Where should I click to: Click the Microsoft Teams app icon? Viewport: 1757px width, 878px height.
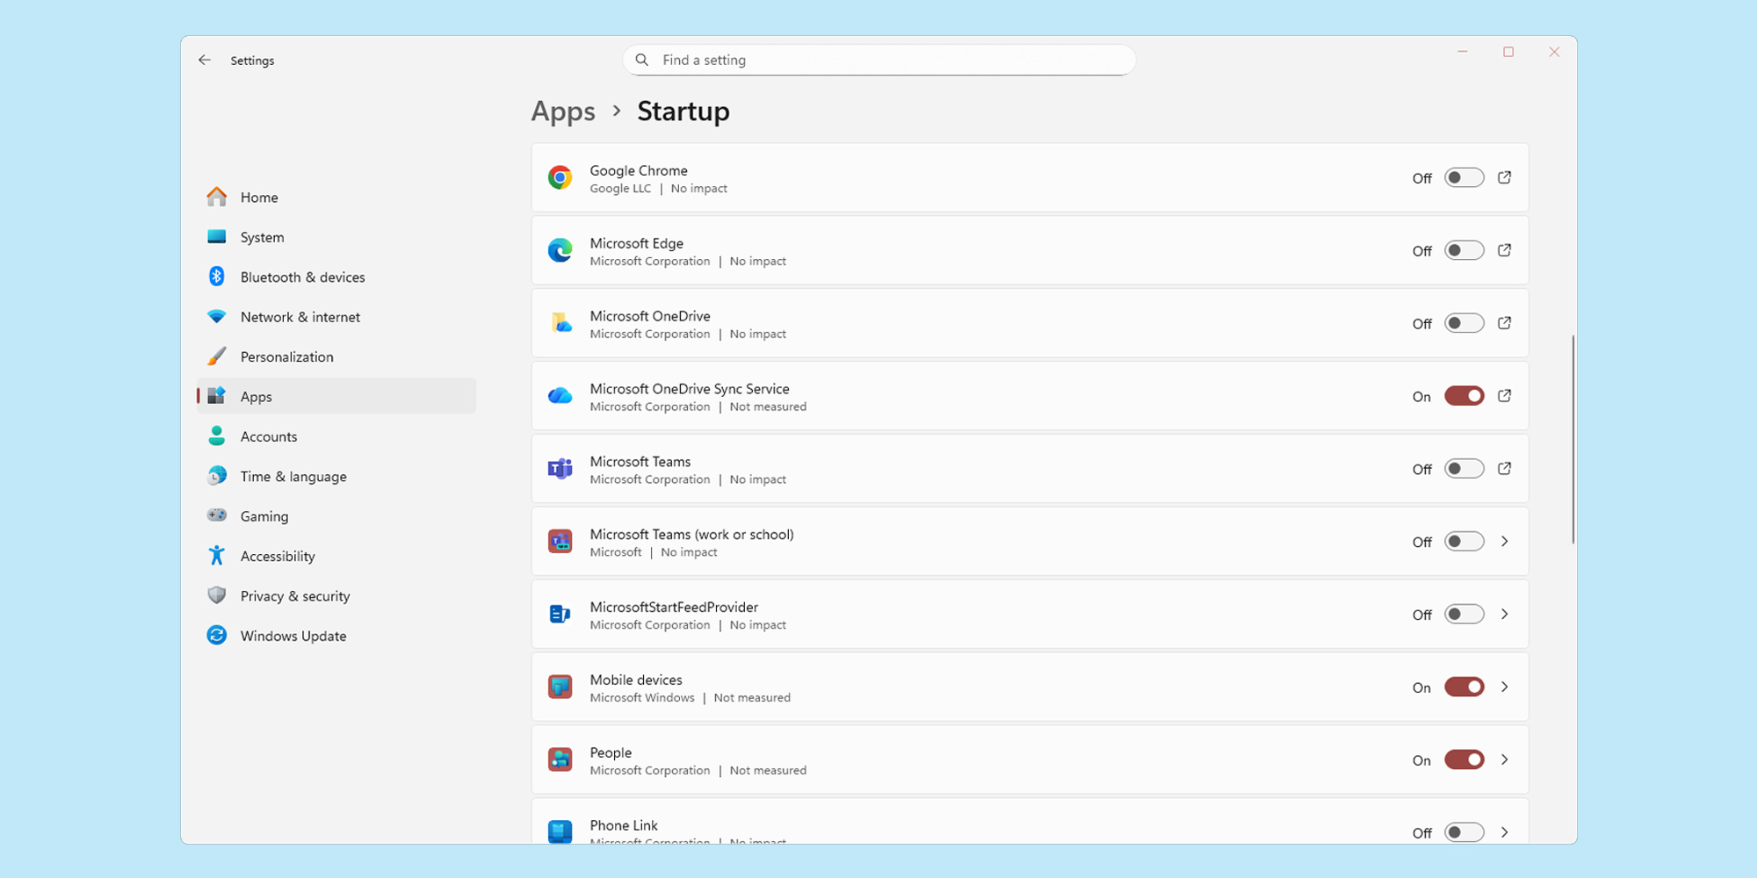[560, 468]
